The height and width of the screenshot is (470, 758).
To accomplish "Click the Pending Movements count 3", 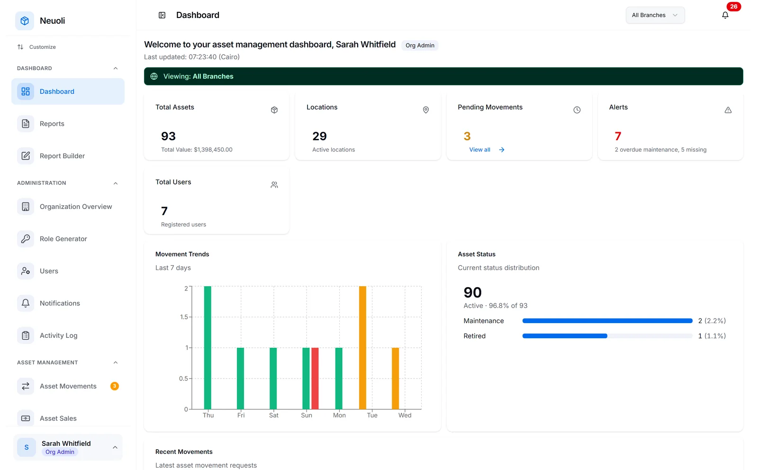I will (467, 136).
